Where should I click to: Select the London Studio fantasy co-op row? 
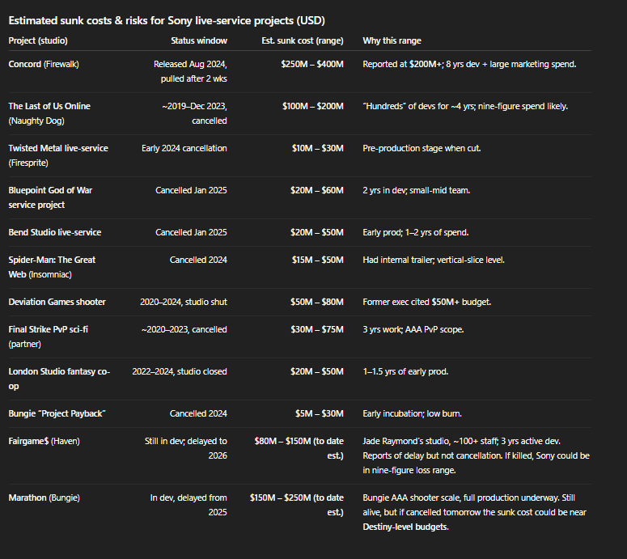[300, 379]
